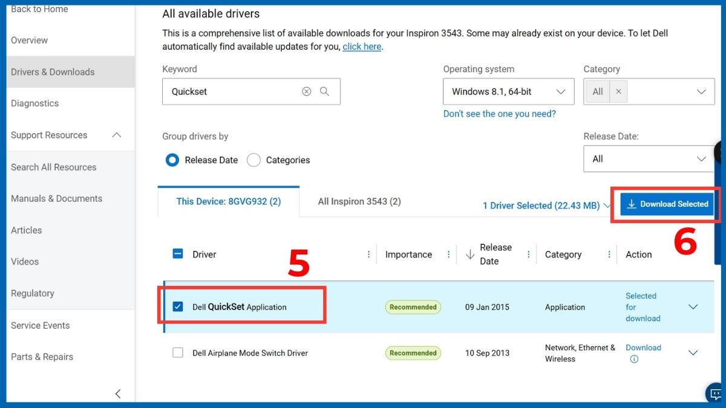Toggle the select-all drivers checkbox in header
Image resolution: width=726 pixels, height=408 pixels.
pyautogui.click(x=178, y=254)
